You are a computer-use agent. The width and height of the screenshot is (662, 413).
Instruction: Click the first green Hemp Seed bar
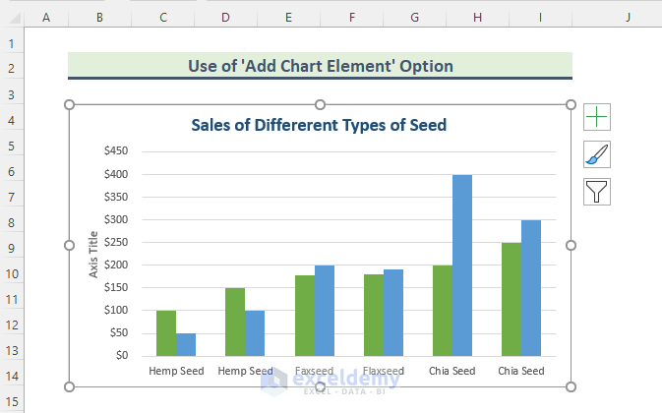166,332
